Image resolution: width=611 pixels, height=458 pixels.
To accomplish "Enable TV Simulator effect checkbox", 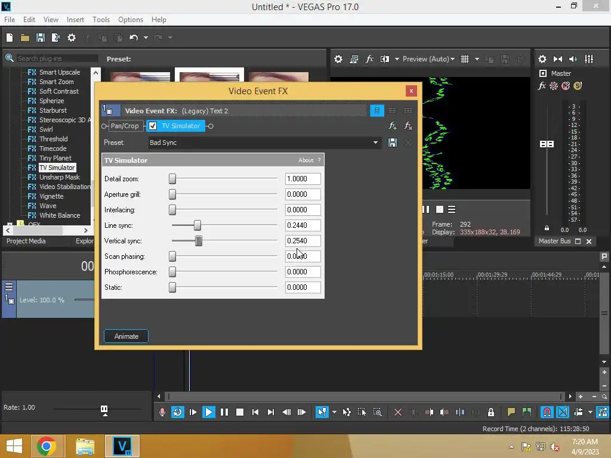I will [153, 126].
